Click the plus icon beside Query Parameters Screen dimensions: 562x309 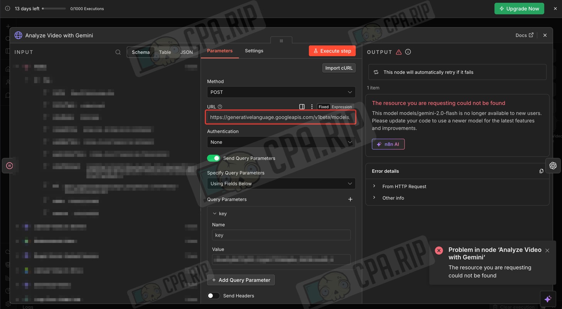pyautogui.click(x=350, y=199)
